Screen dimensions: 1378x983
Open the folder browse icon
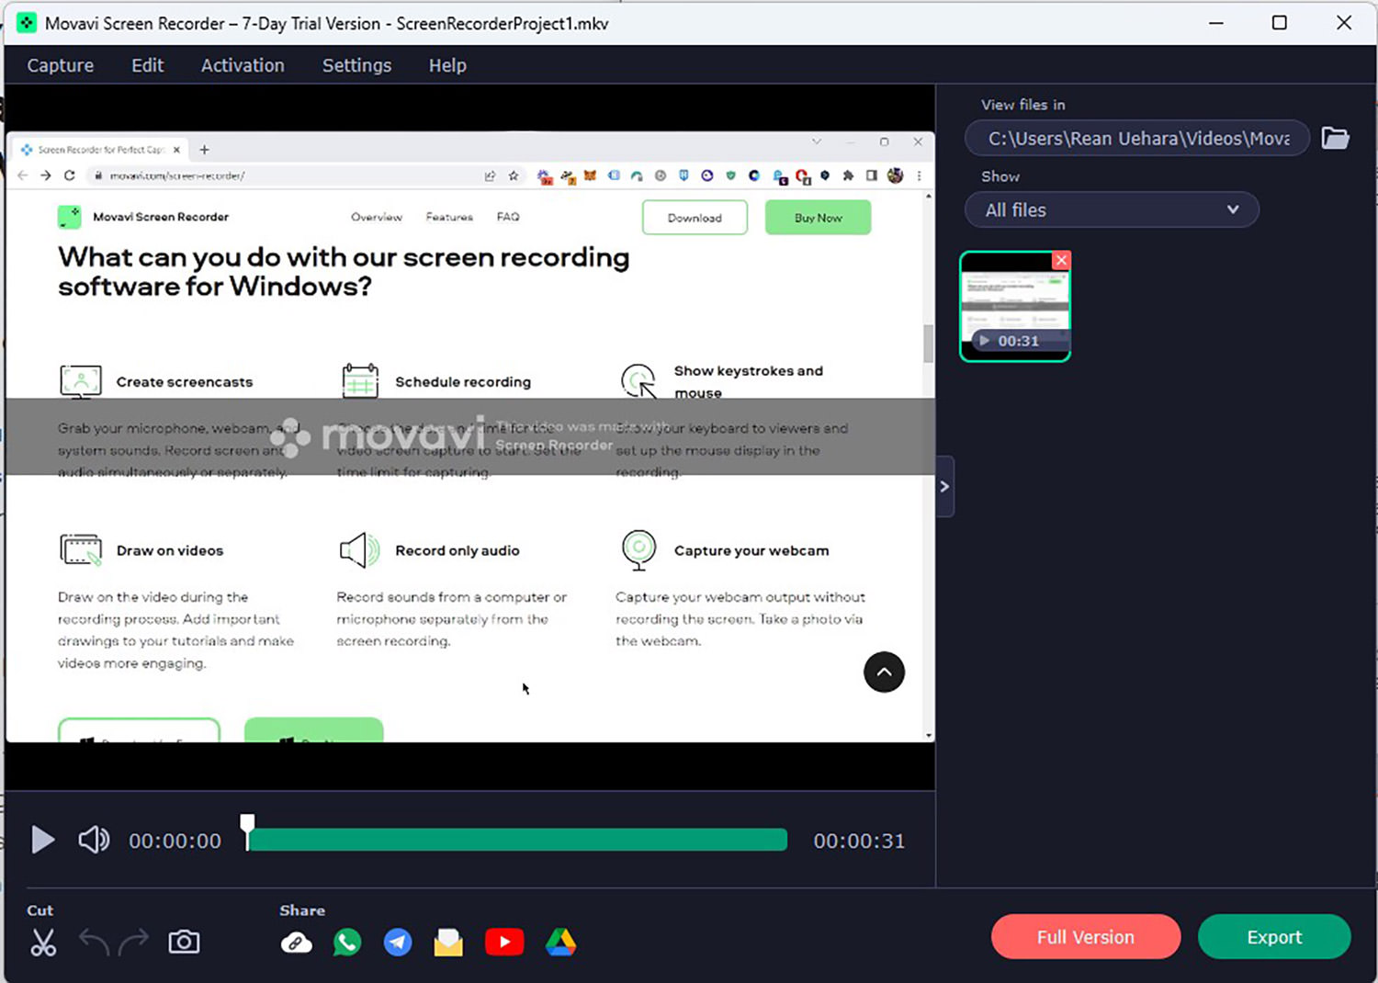click(1335, 138)
